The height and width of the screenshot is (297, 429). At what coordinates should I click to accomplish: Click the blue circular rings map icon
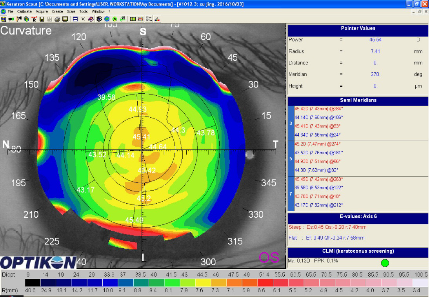coord(107,19)
